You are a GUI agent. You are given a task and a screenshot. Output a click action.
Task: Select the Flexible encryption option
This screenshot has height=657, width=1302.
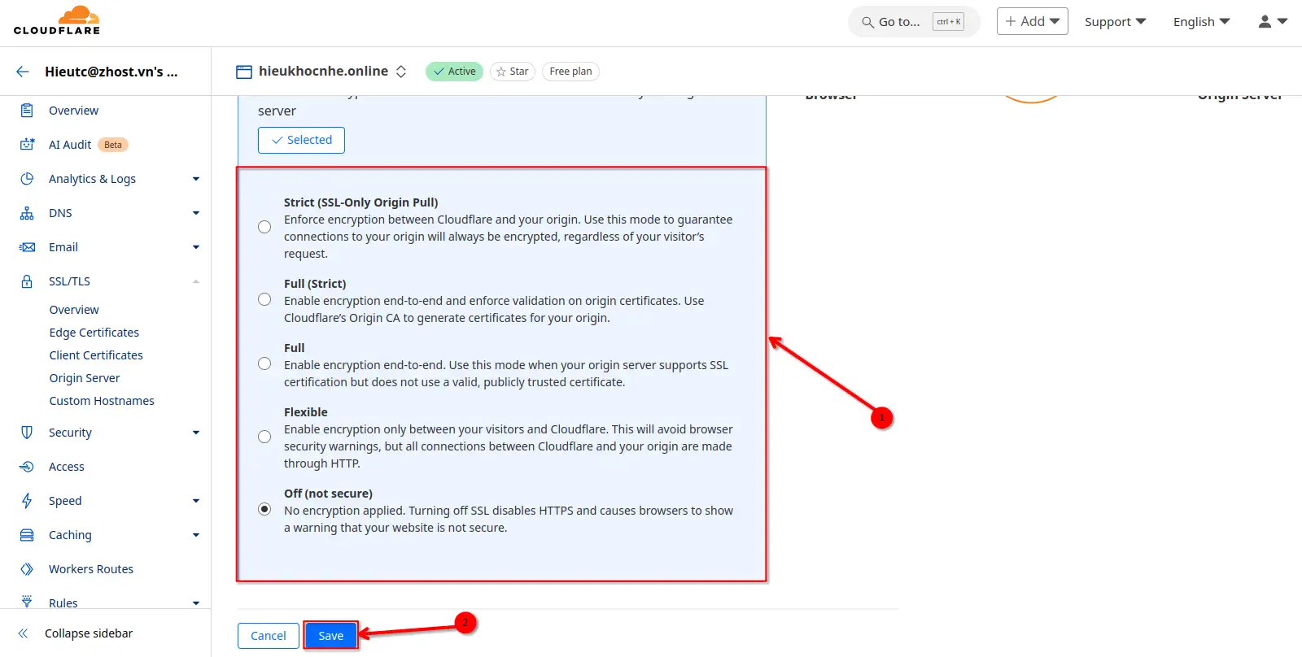[264, 437]
